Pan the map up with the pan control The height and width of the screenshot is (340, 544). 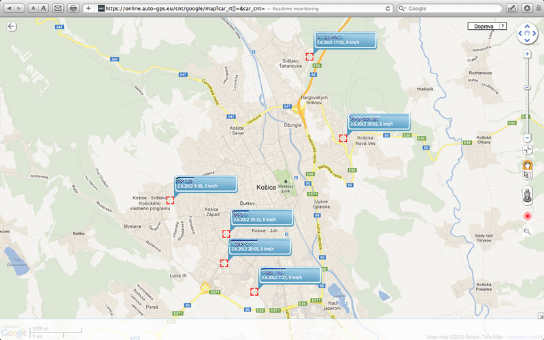pos(527,26)
